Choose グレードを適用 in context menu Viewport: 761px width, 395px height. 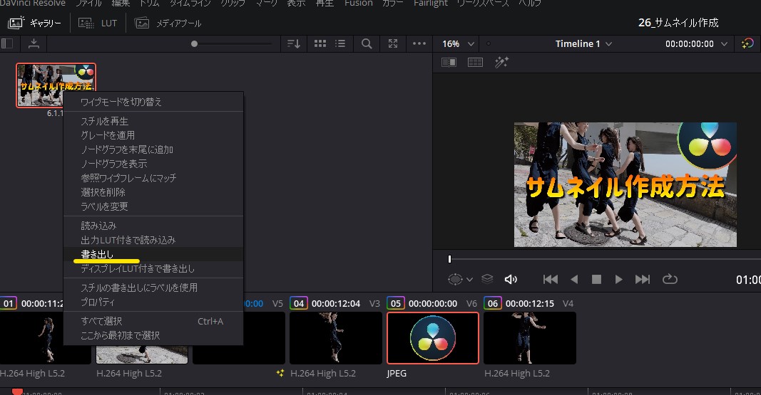[153, 135]
